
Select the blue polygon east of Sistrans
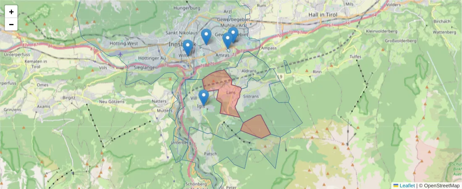[x=280, y=92]
